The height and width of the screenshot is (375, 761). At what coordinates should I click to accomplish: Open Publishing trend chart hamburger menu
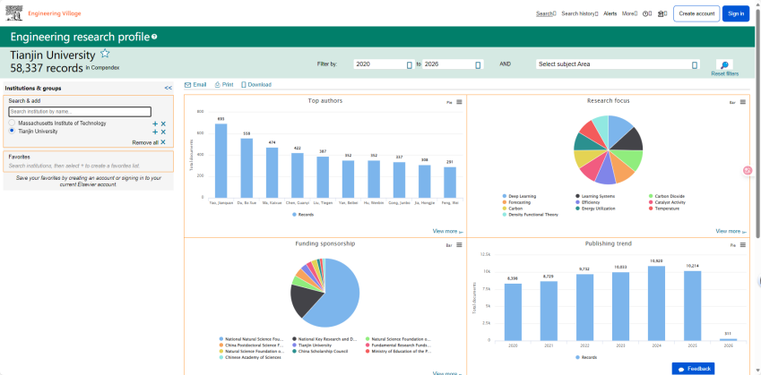742,245
